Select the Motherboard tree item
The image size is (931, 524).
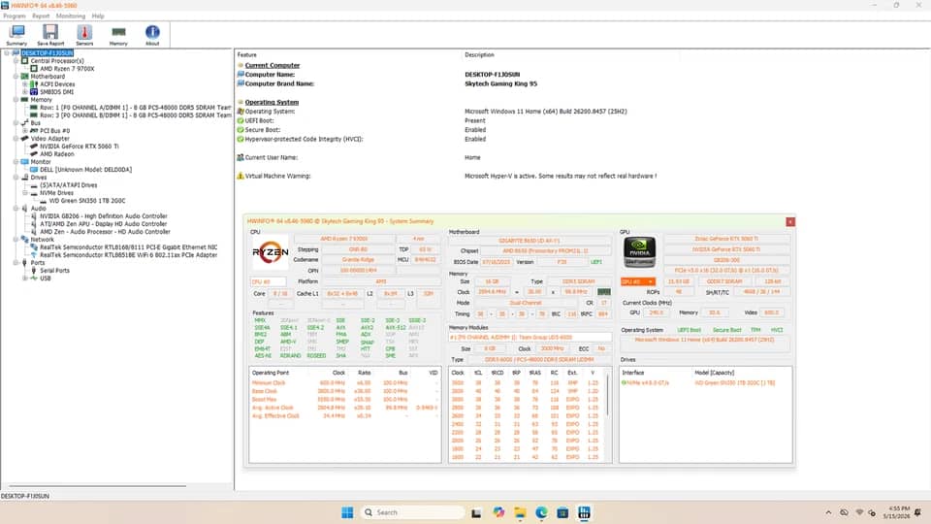tap(48, 76)
